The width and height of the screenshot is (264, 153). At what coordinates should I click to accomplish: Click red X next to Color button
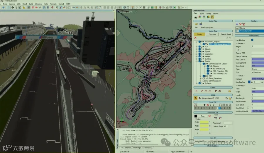point(209,116)
